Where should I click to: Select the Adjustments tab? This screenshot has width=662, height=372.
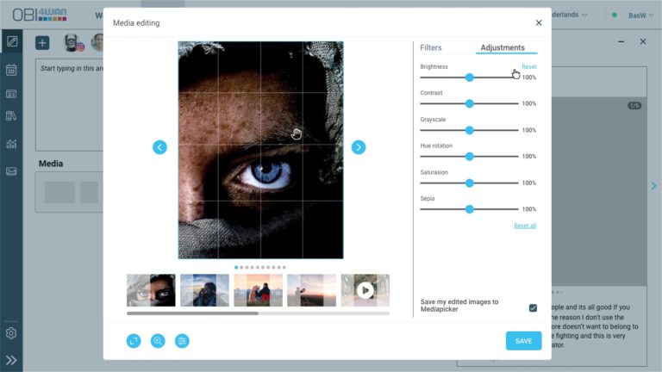coord(503,47)
